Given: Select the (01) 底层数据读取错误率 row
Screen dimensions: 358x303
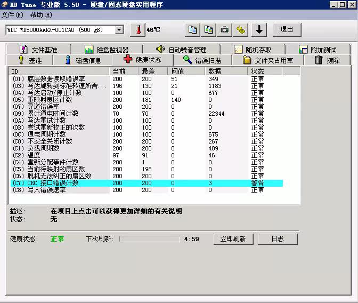Looking at the screenshot, I should pos(147,79).
